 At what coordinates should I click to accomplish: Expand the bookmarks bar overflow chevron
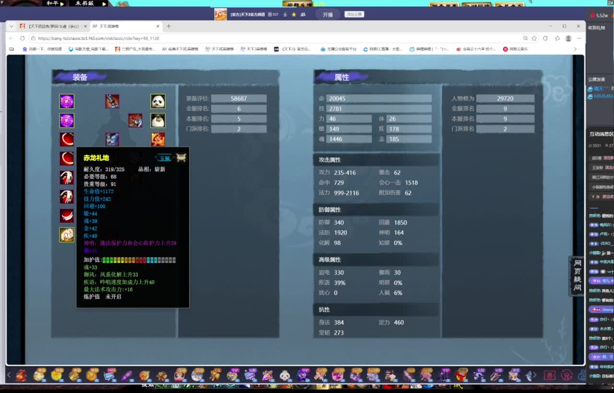(x=575, y=49)
